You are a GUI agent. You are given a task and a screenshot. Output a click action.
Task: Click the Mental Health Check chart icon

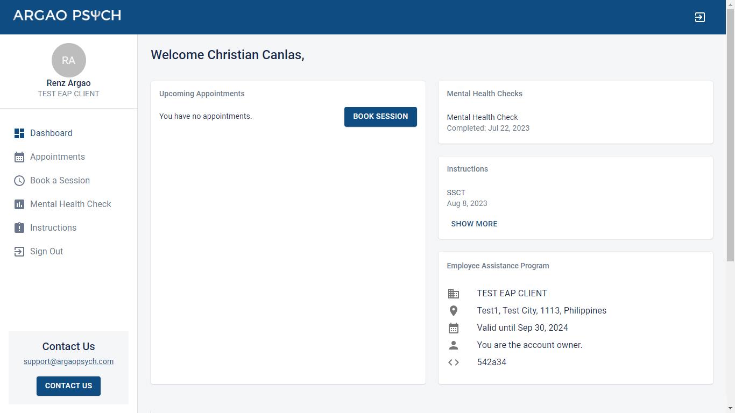(19, 204)
